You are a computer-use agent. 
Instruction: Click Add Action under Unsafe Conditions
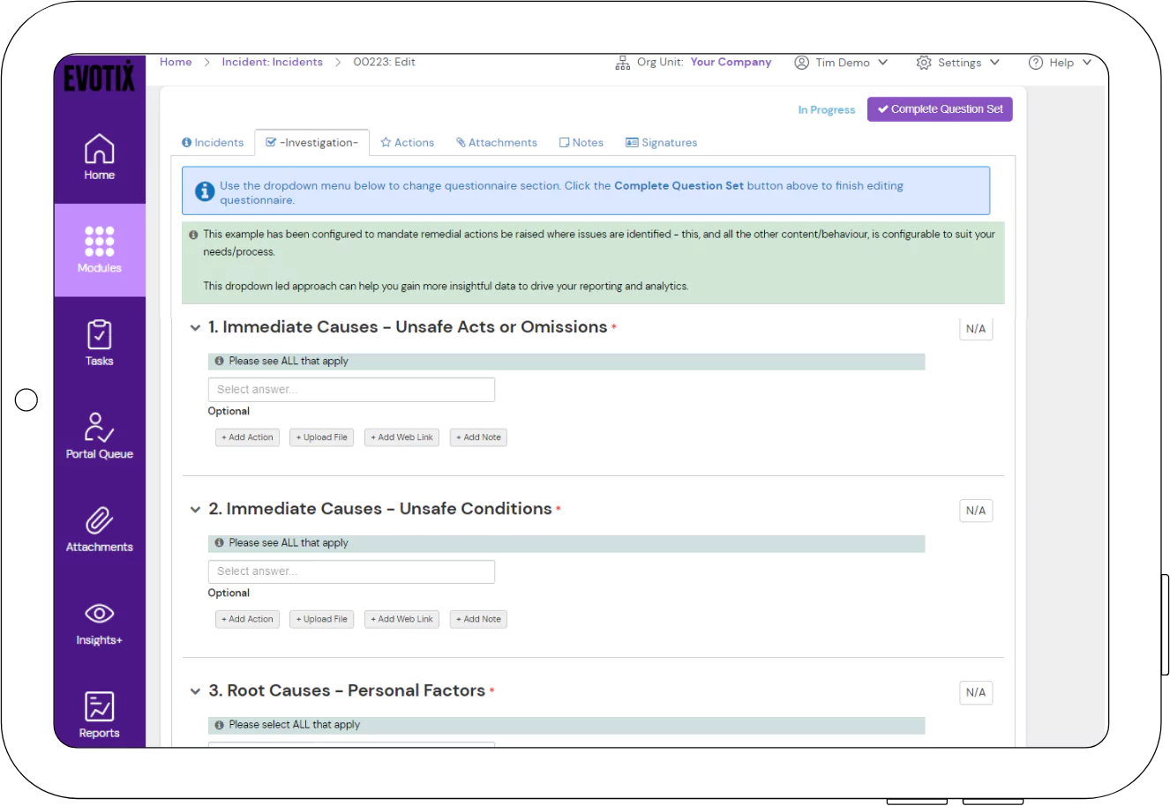pyautogui.click(x=247, y=619)
